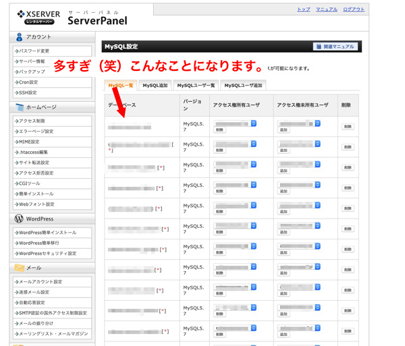Click the アクセス権所有ユーザ column header
The height and width of the screenshot is (346, 405).
pos(242,105)
